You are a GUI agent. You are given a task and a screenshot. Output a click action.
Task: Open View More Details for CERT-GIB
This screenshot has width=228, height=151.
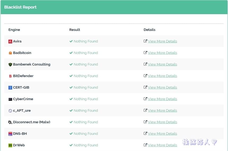pyautogui.click(x=163, y=87)
